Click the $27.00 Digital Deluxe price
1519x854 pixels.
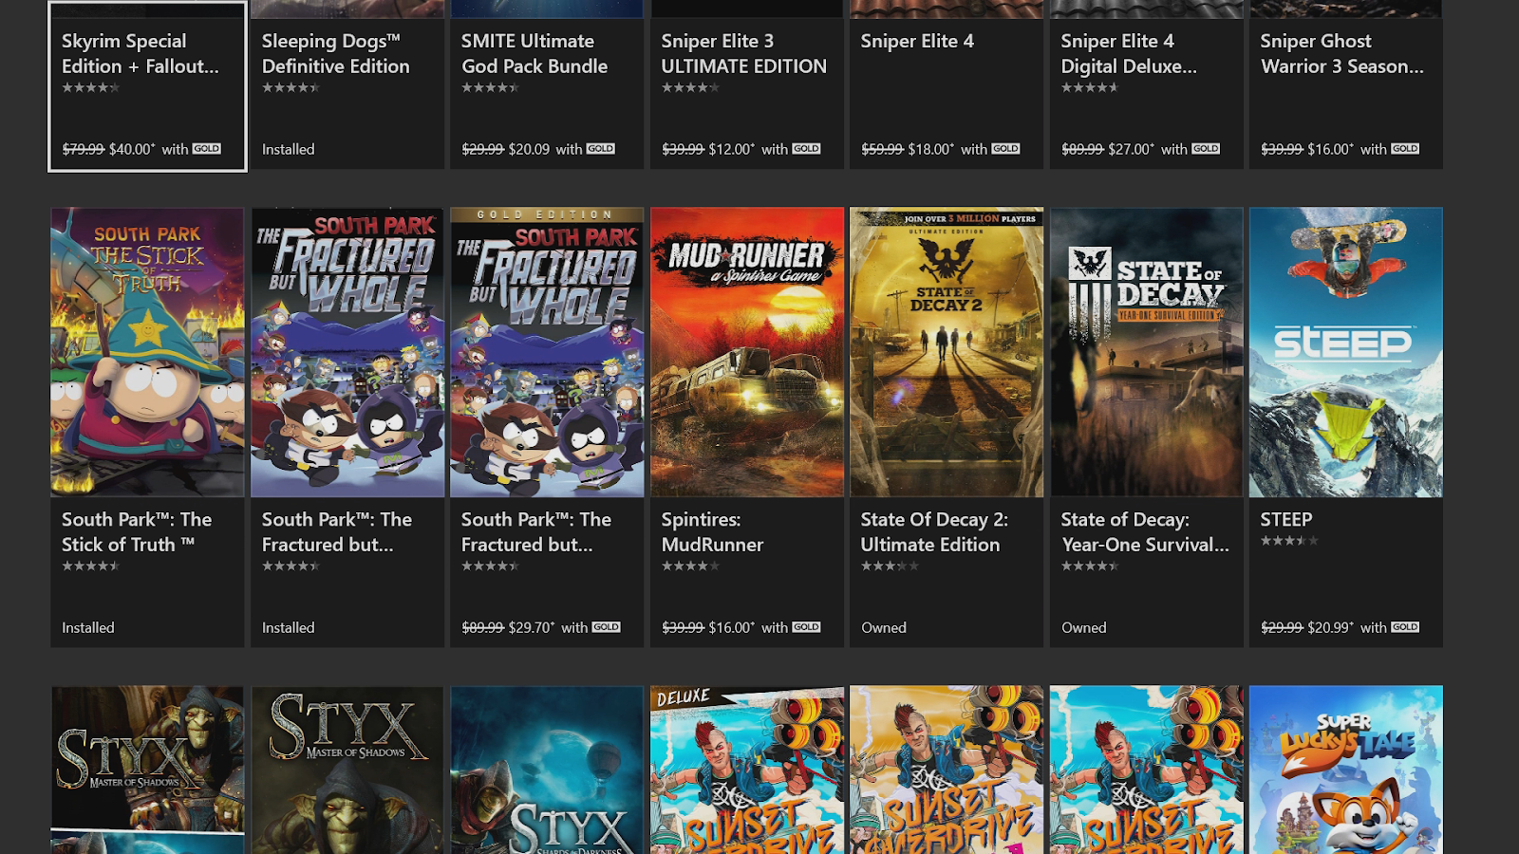(x=1132, y=149)
